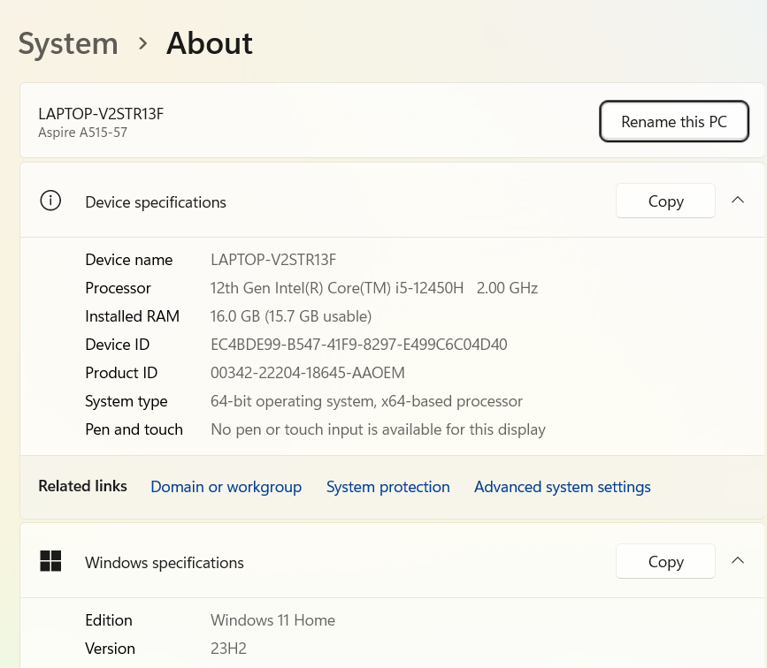
Task: Select the processor value i5-12450H
Action: [374, 288]
